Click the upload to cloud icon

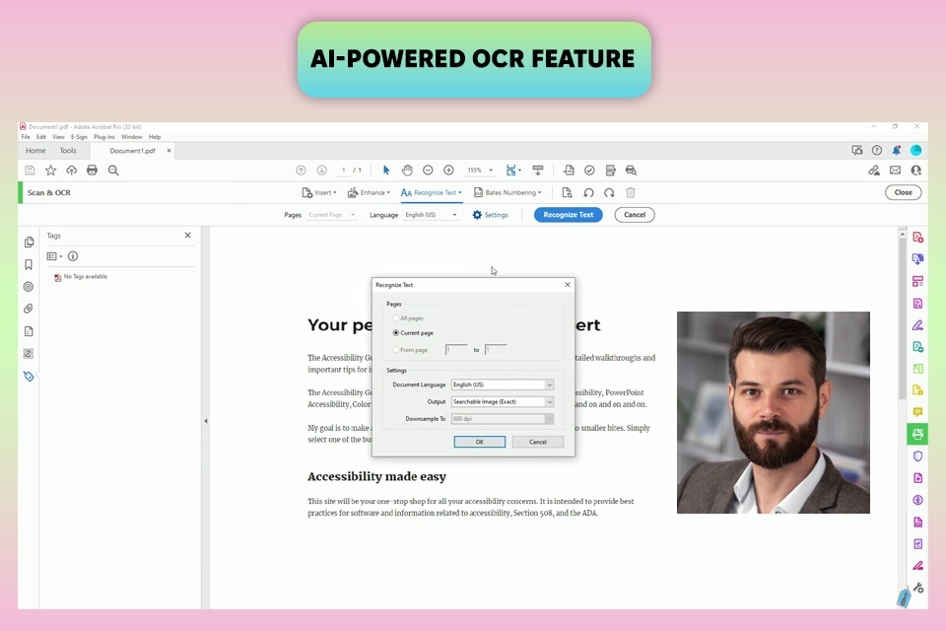coord(71,171)
